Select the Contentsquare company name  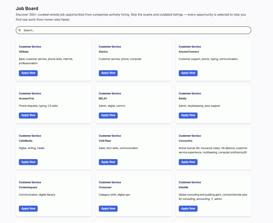pyautogui.click(x=28, y=188)
